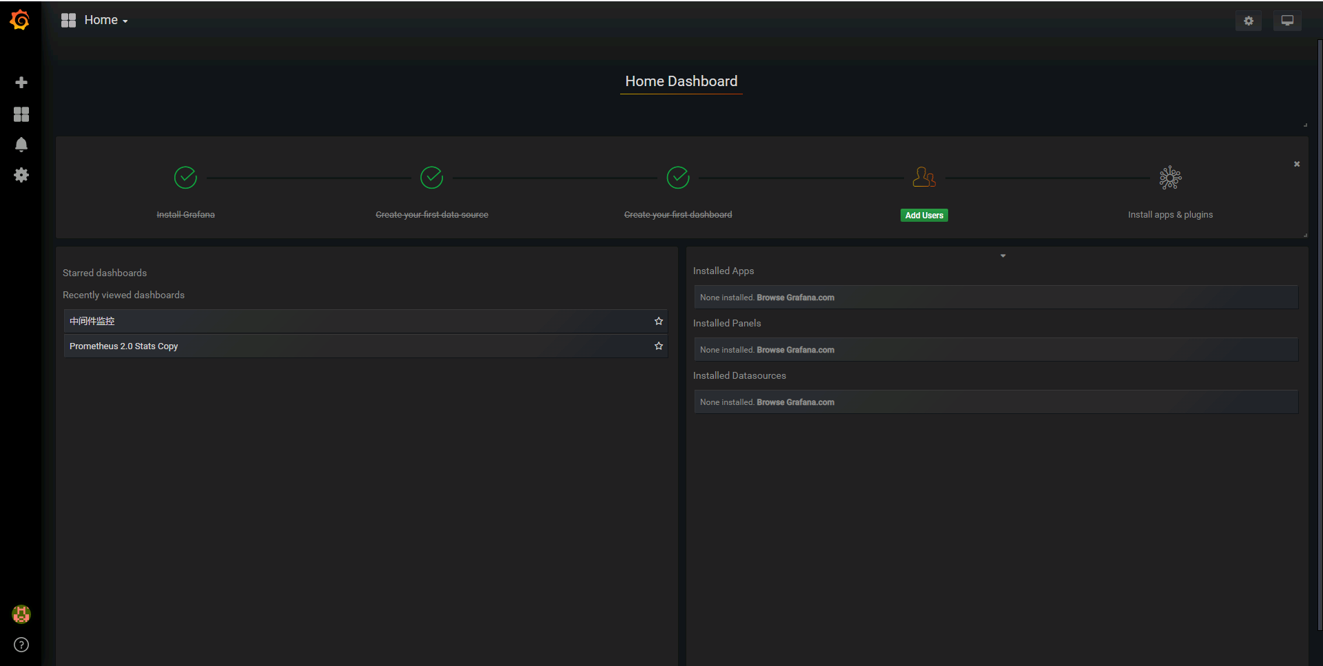This screenshot has height=666, width=1323.
Task: Open user profile via avatar icon
Action: [21, 614]
